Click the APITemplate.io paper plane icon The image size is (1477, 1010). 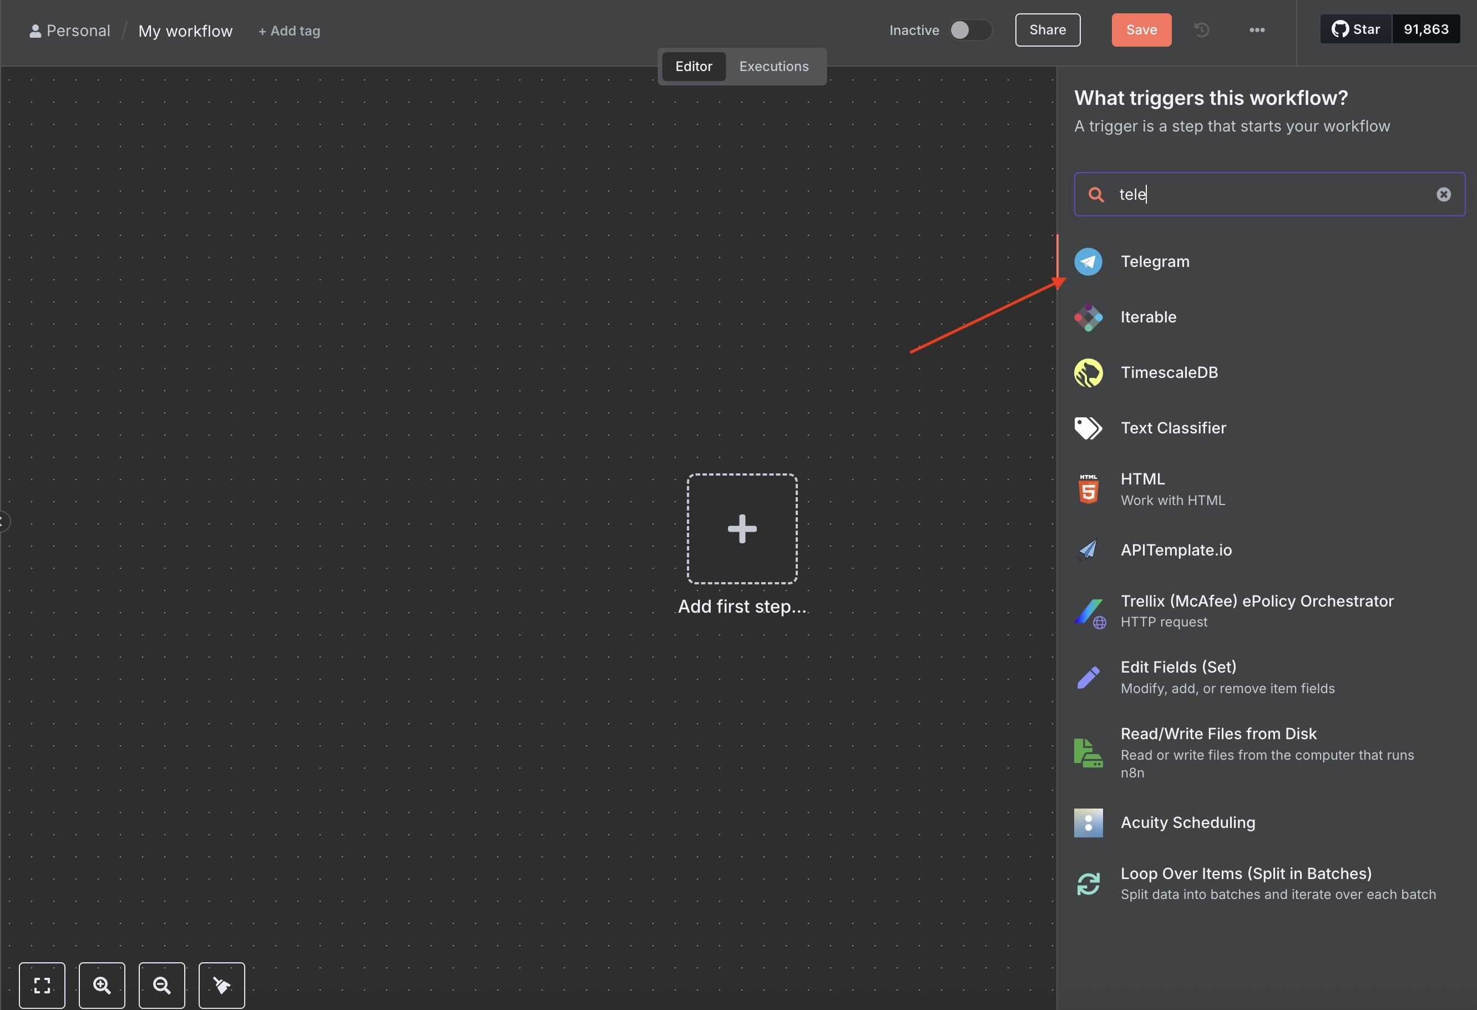tap(1088, 550)
